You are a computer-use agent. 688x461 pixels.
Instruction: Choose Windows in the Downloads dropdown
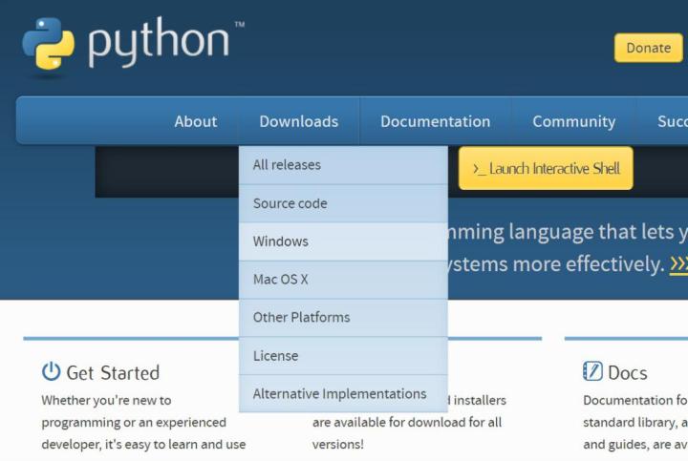343,241
